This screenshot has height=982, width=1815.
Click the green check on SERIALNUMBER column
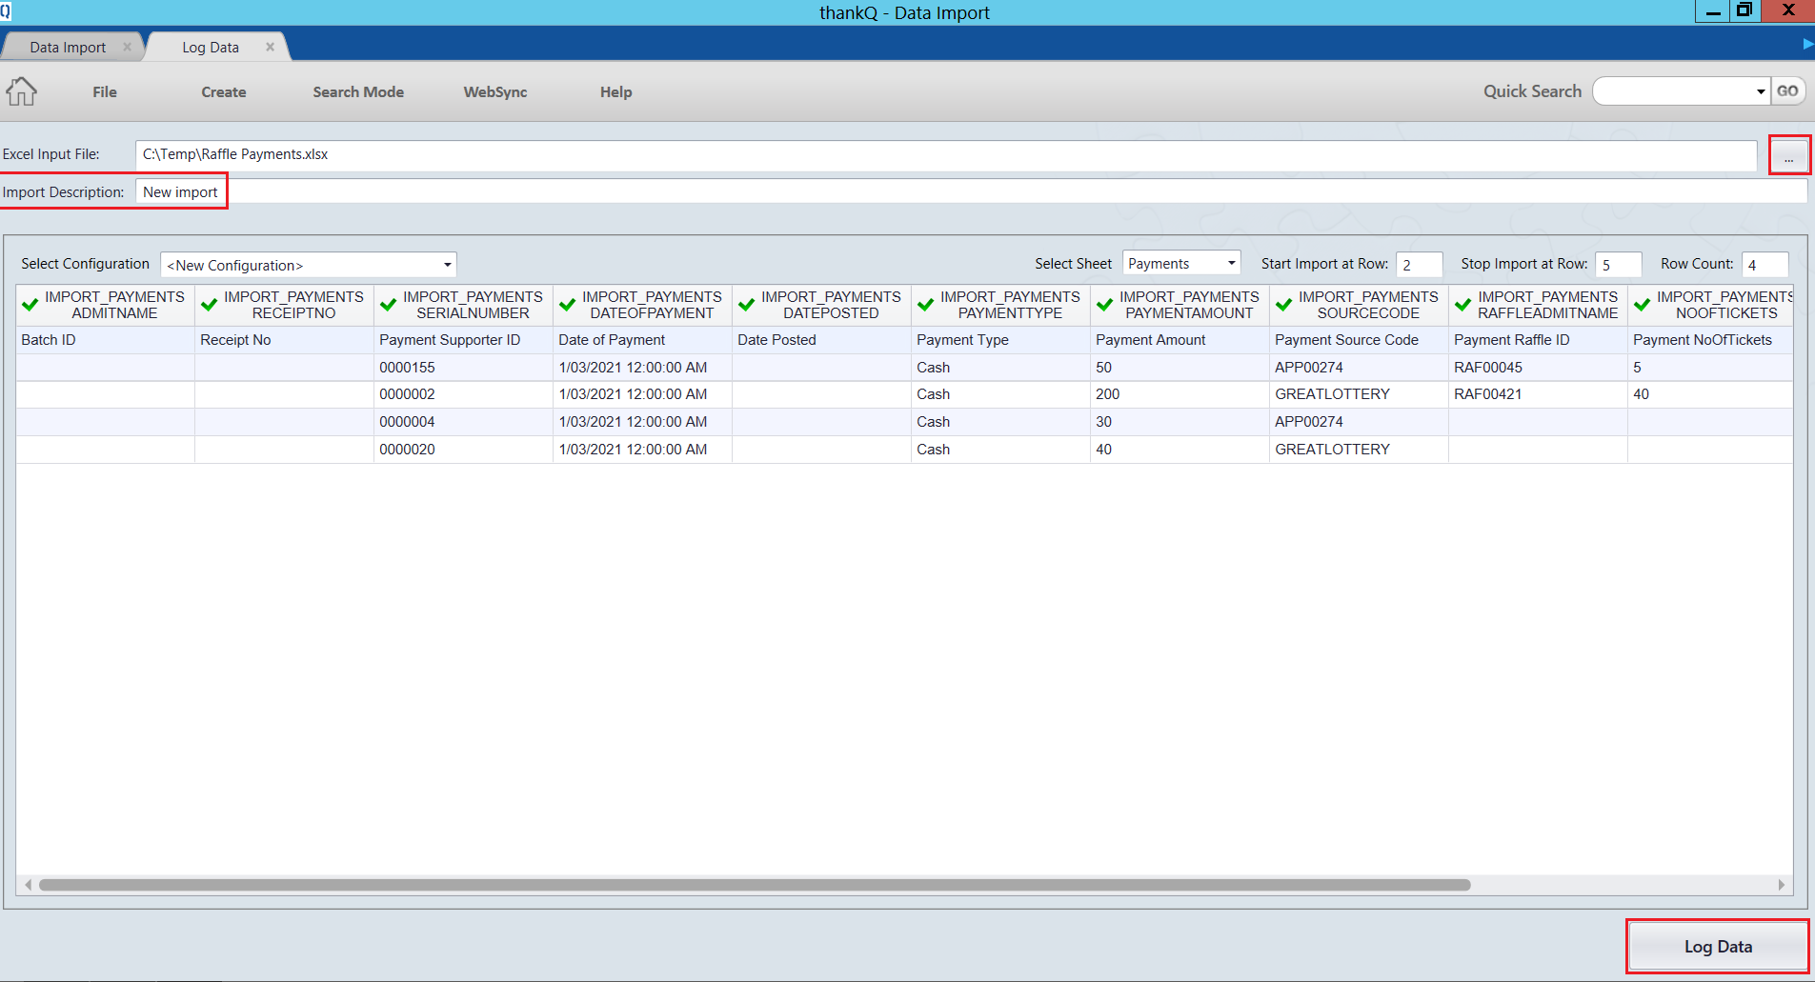pyautogui.click(x=389, y=305)
